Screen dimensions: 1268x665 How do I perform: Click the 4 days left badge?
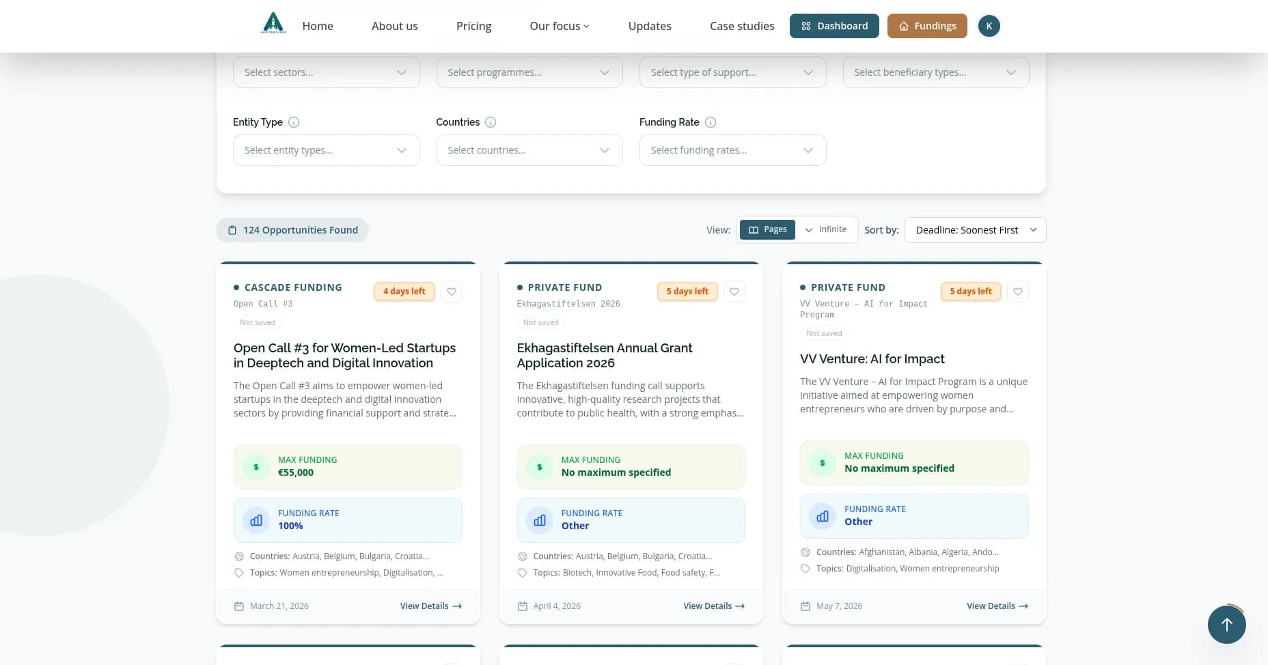(404, 292)
